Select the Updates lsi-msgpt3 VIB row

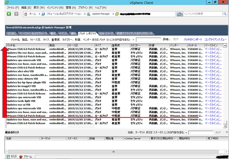pyautogui.click(x=114, y=86)
